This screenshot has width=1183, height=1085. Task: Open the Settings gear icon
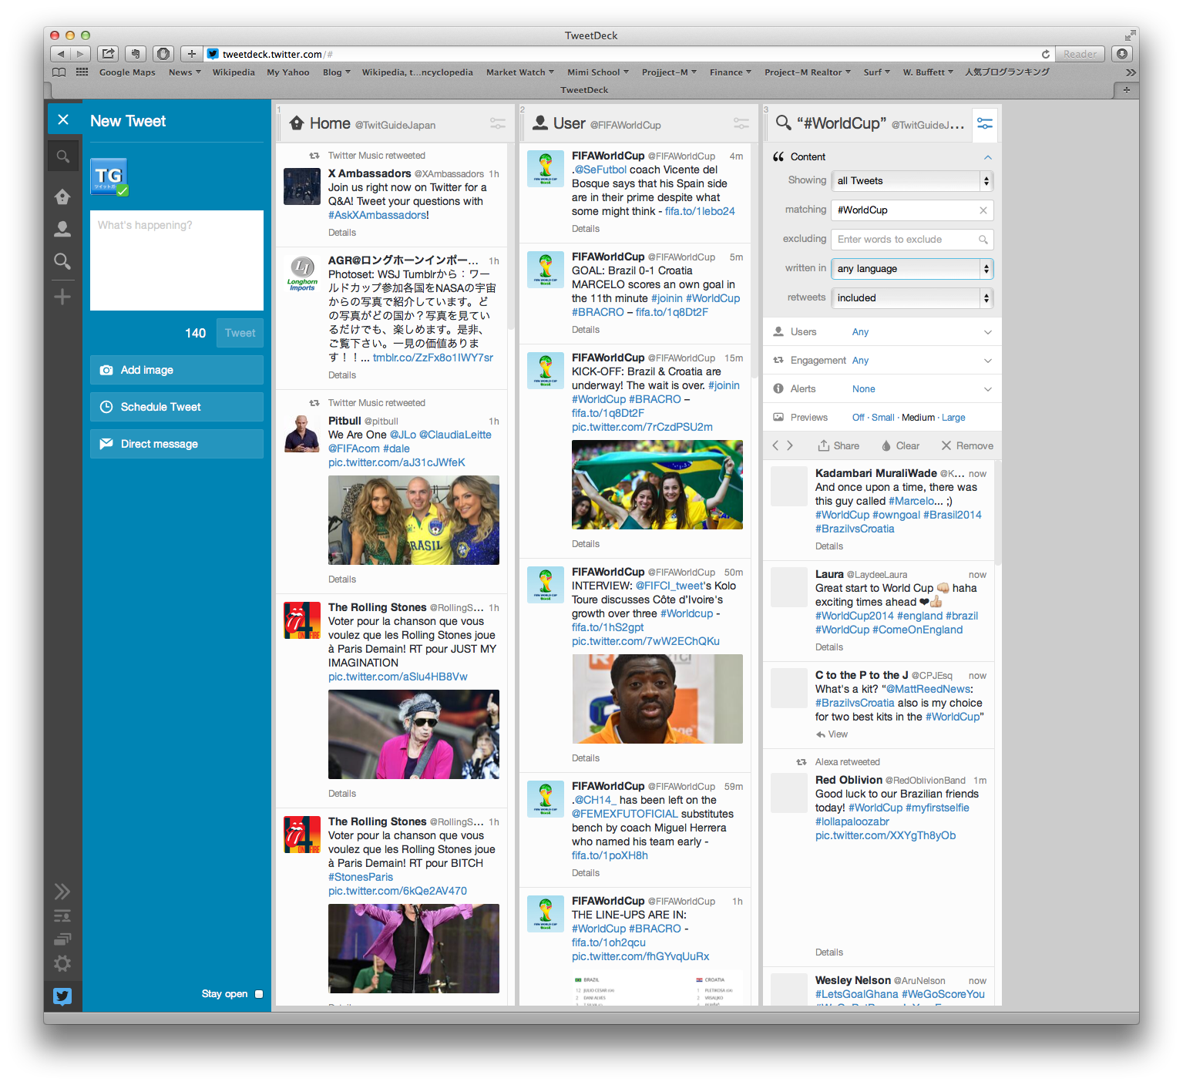coord(62,963)
